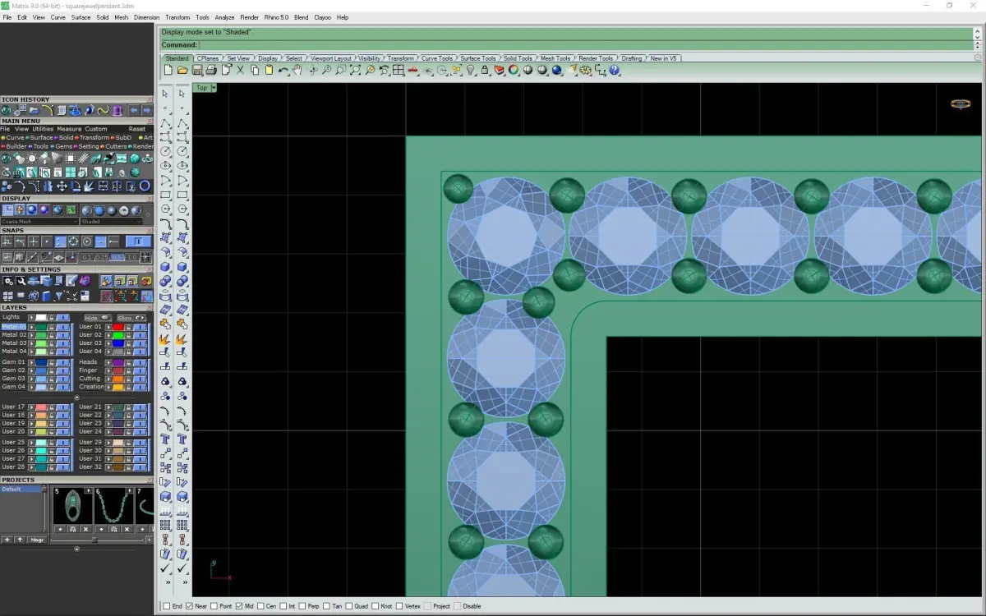Click Reset in the Main Menu panel

(x=137, y=129)
